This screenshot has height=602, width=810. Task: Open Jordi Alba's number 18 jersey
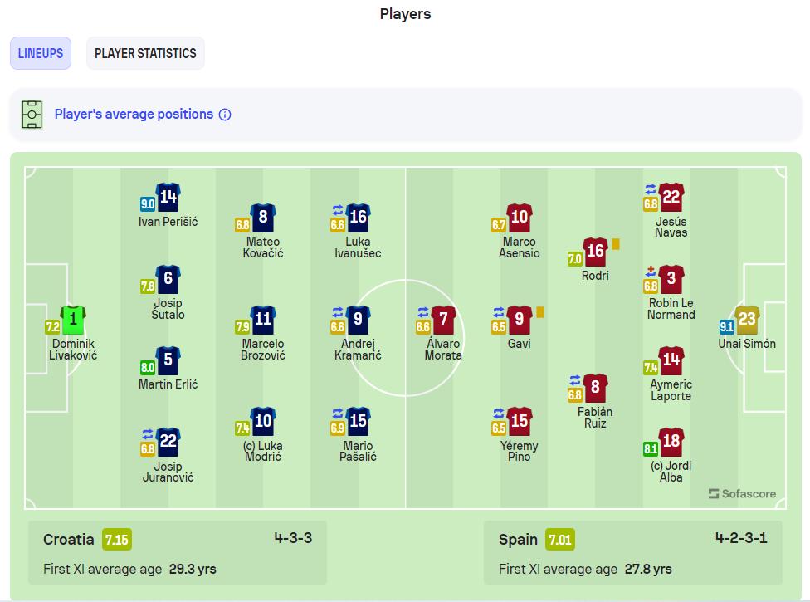671,441
